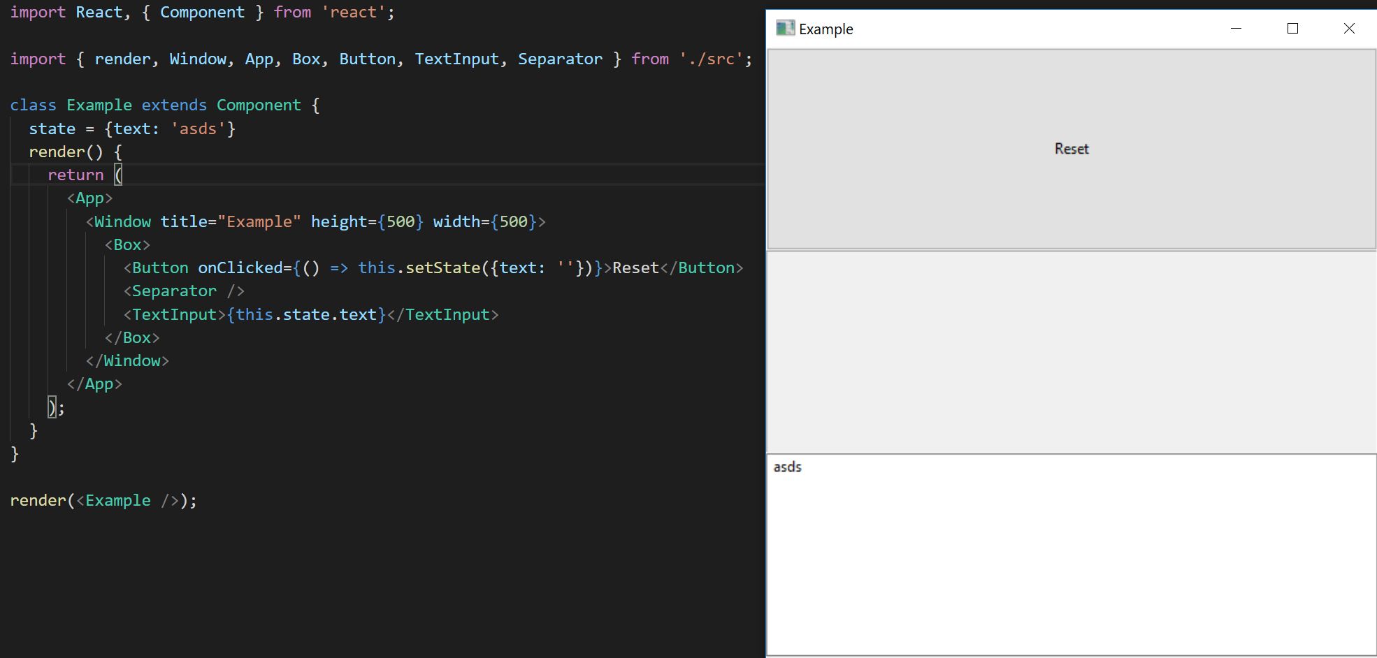
Task: Click inside the text input containing 'asds'
Action: click(909, 467)
